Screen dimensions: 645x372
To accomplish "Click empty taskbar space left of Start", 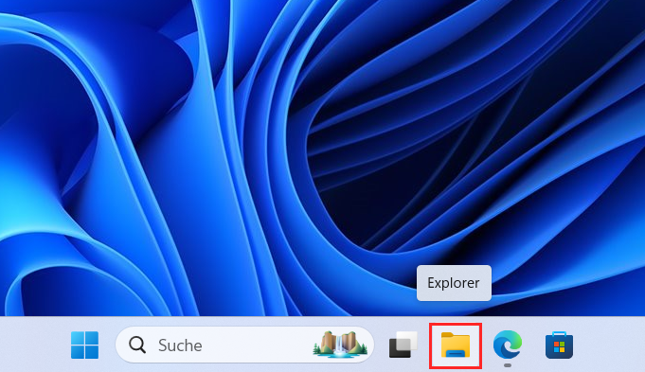I will (x=33, y=345).
